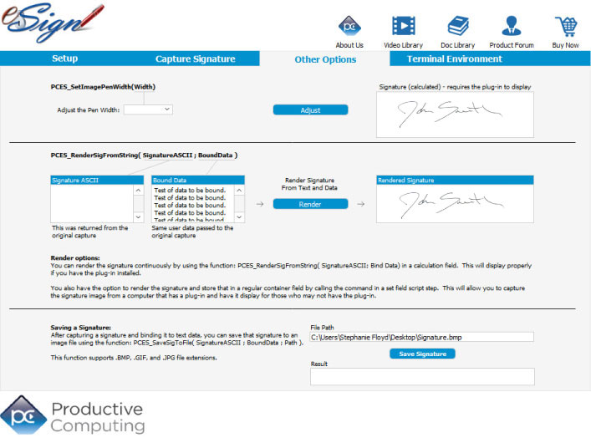
Task: Select the Other Options tab
Action: (324, 59)
